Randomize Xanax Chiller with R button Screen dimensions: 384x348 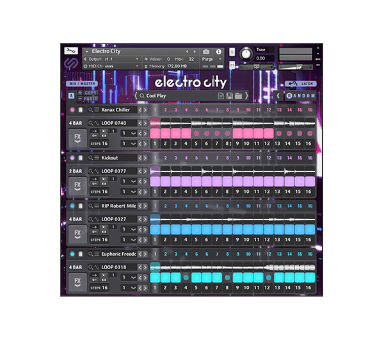click(81, 110)
